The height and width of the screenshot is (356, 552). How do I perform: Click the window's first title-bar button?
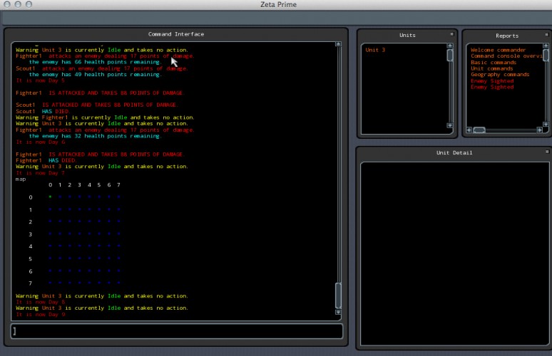tap(7, 4)
